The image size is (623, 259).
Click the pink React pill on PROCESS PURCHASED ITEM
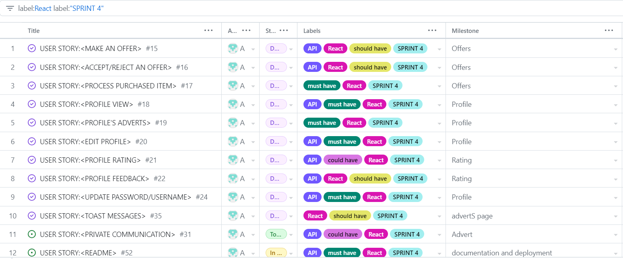[x=354, y=86]
